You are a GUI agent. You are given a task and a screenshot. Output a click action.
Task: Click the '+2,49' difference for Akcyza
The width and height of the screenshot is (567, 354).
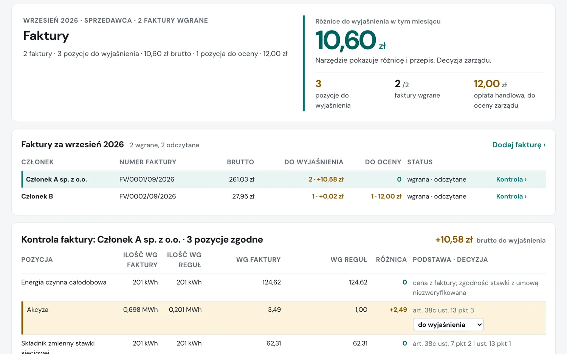coord(398,309)
